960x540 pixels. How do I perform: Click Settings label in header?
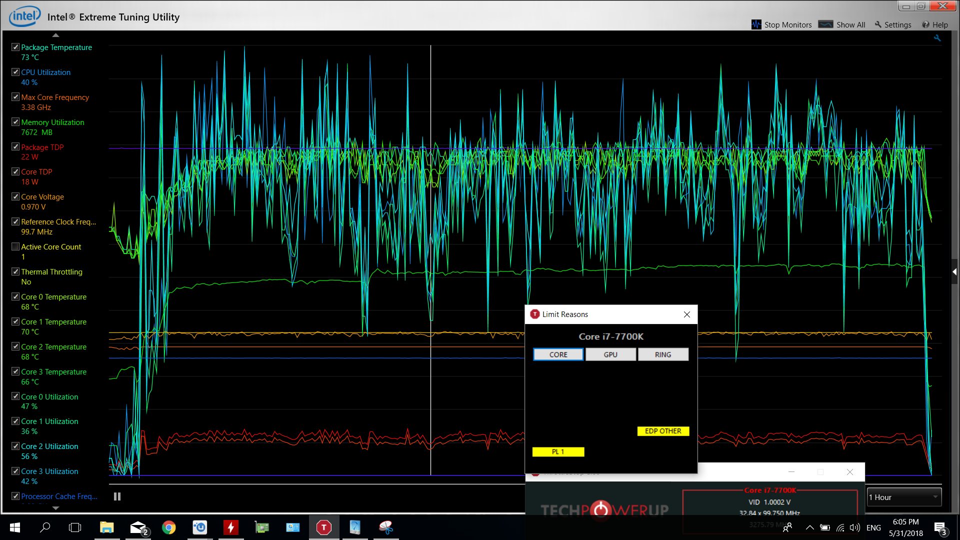[x=897, y=24]
